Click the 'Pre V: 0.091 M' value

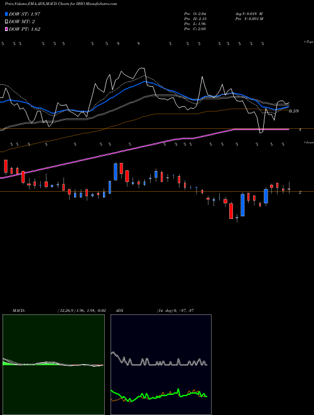tap(249, 19)
